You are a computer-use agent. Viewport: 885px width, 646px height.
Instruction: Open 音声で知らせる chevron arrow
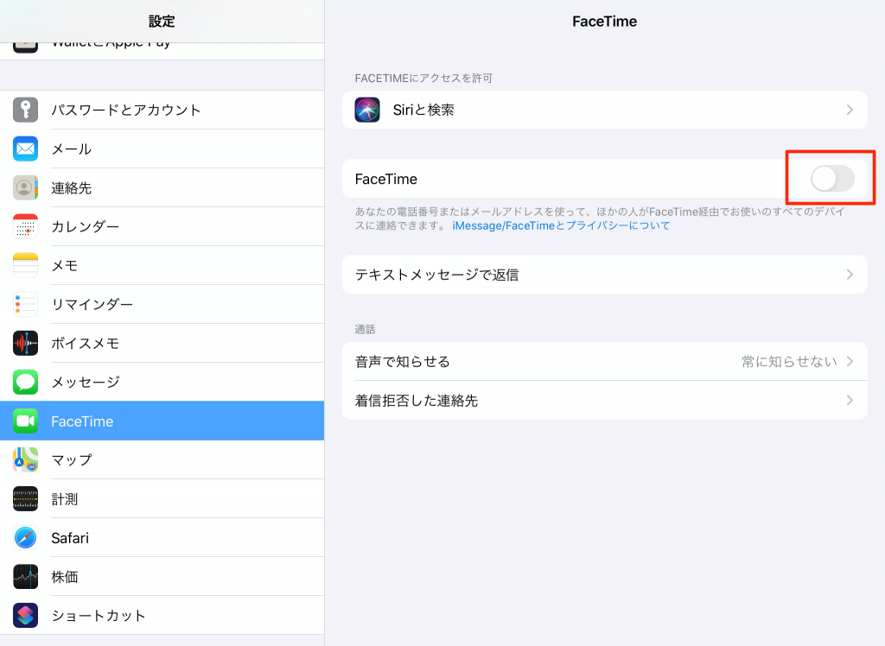pyautogui.click(x=850, y=362)
